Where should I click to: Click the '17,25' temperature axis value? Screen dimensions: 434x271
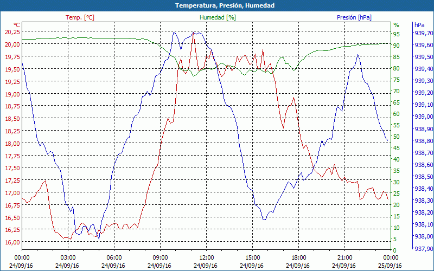tap(12, 180)
